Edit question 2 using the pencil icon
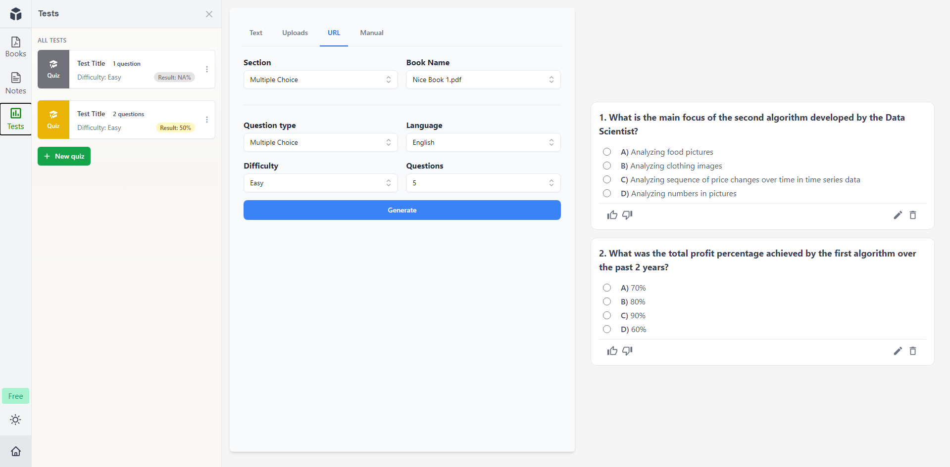The width and height of the screenshot is (950, 467). pos(898,350)
